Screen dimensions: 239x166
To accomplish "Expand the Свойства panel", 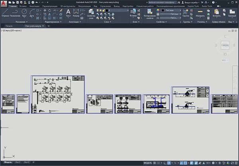I will tap(161, 22).
